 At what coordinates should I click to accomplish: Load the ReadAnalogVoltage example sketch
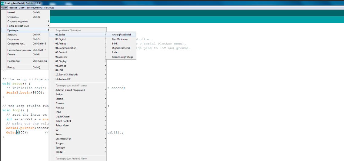pyautogui.click(x=121, y=57)
